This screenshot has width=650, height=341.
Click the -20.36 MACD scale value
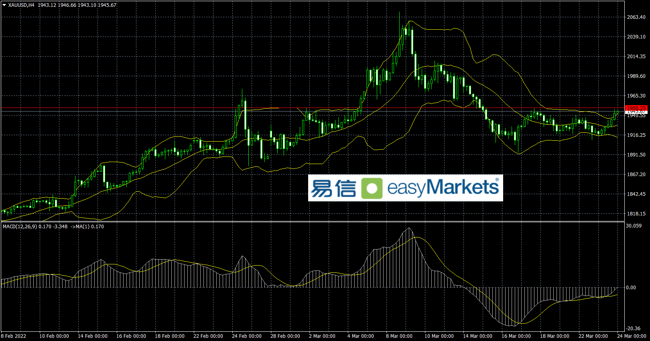(634, 329)
